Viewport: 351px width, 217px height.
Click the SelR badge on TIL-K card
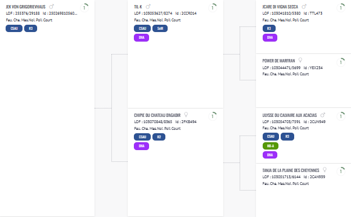160,29
